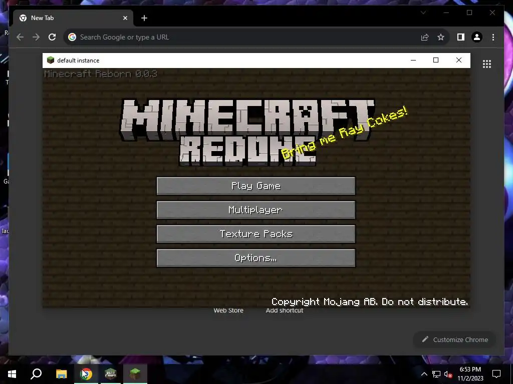Select the New Tab tab
The image size is (513, 384).
pyautogui.click(x=73, y=18)
